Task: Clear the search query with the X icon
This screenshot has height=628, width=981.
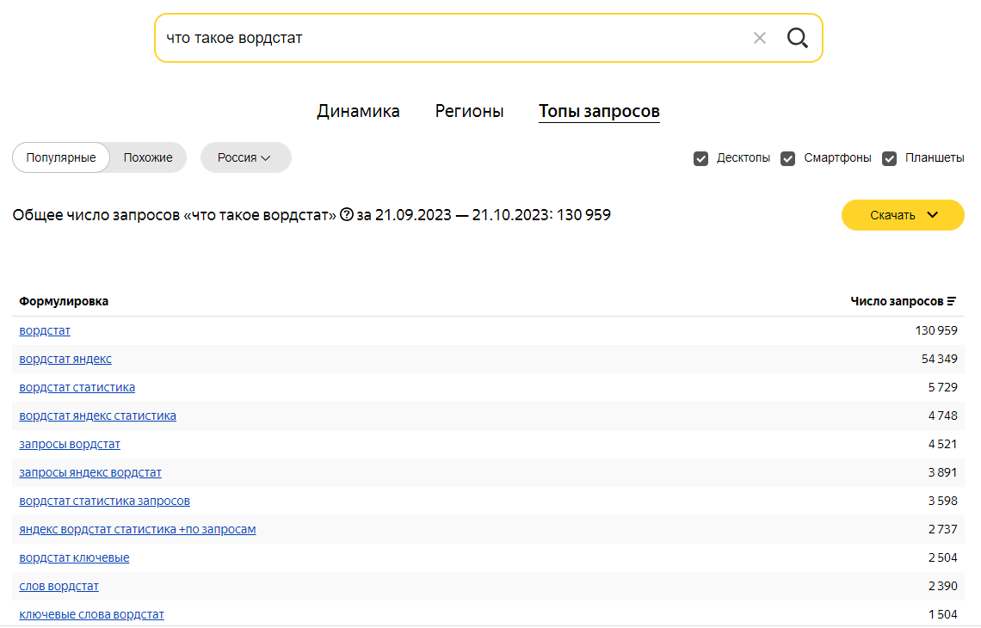Action: [760, 38]
